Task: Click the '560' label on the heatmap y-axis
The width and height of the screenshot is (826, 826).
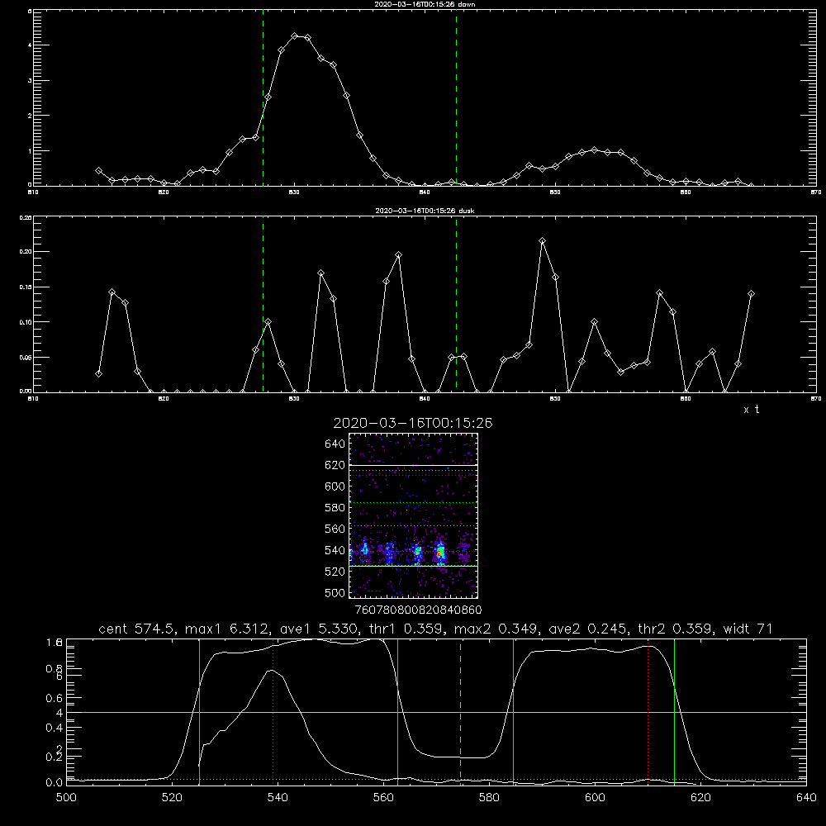Action: 335,529
